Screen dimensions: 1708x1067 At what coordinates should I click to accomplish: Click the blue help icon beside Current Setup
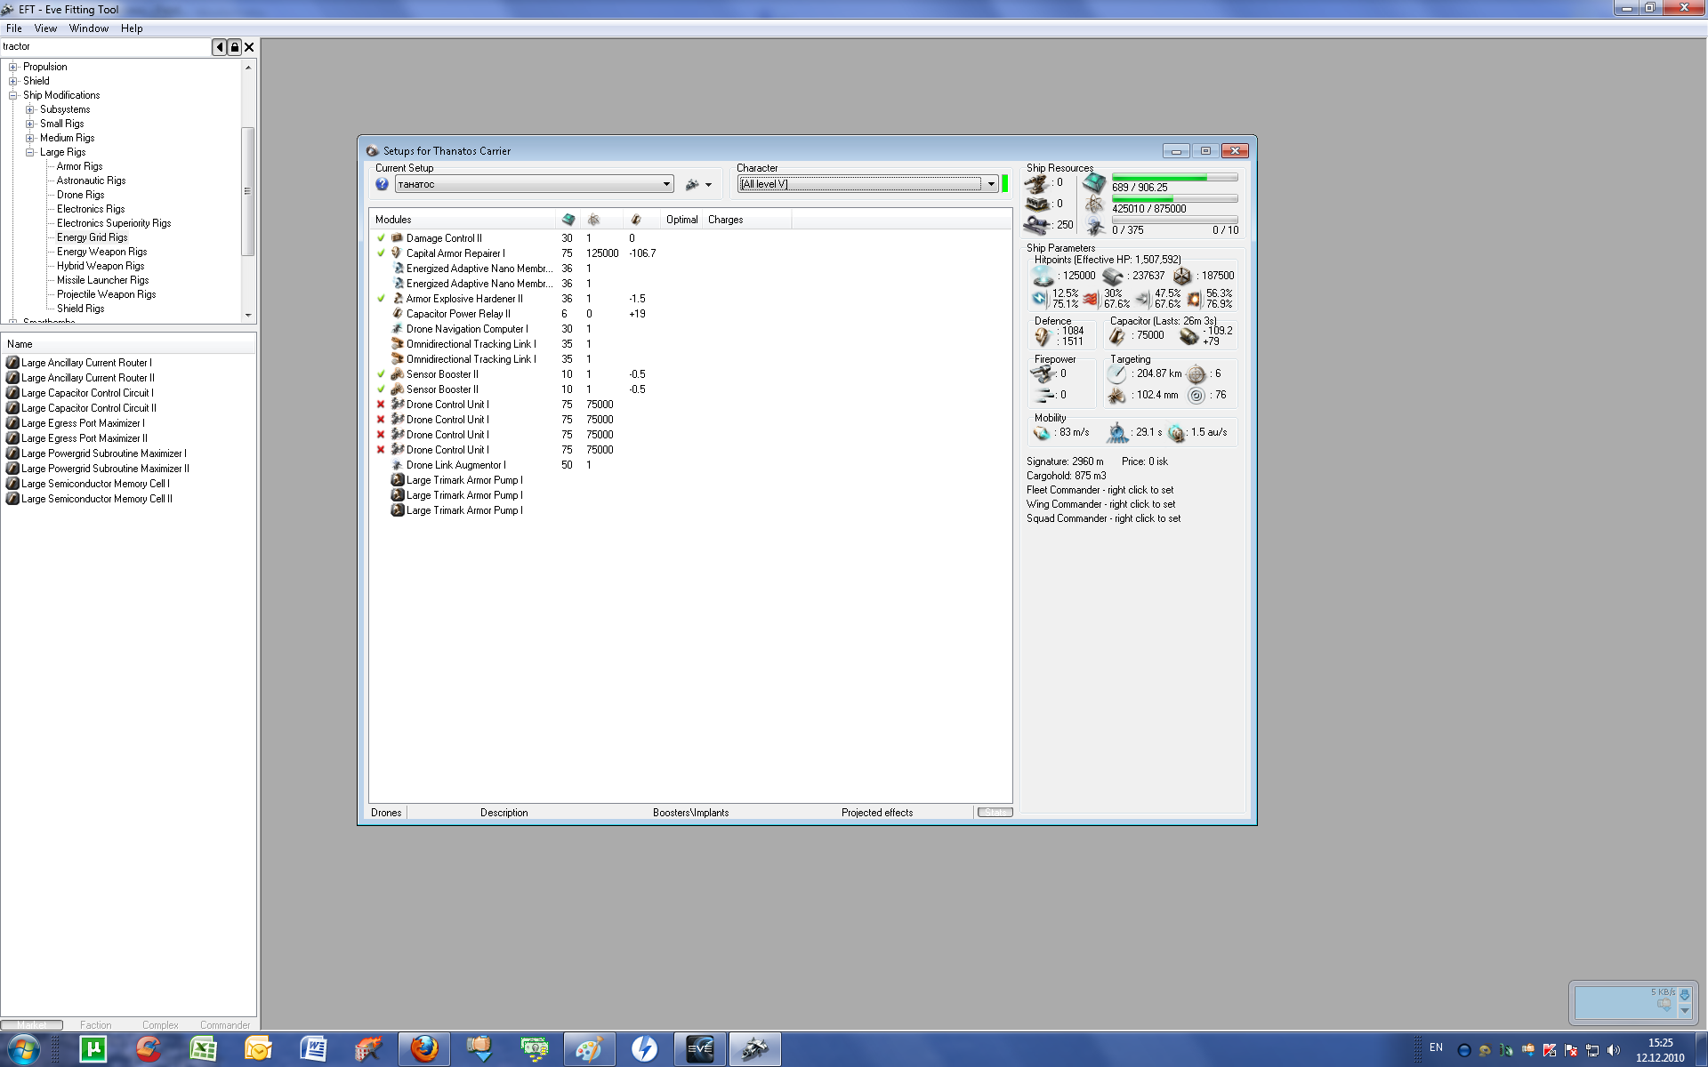click(x=382, y=184)
